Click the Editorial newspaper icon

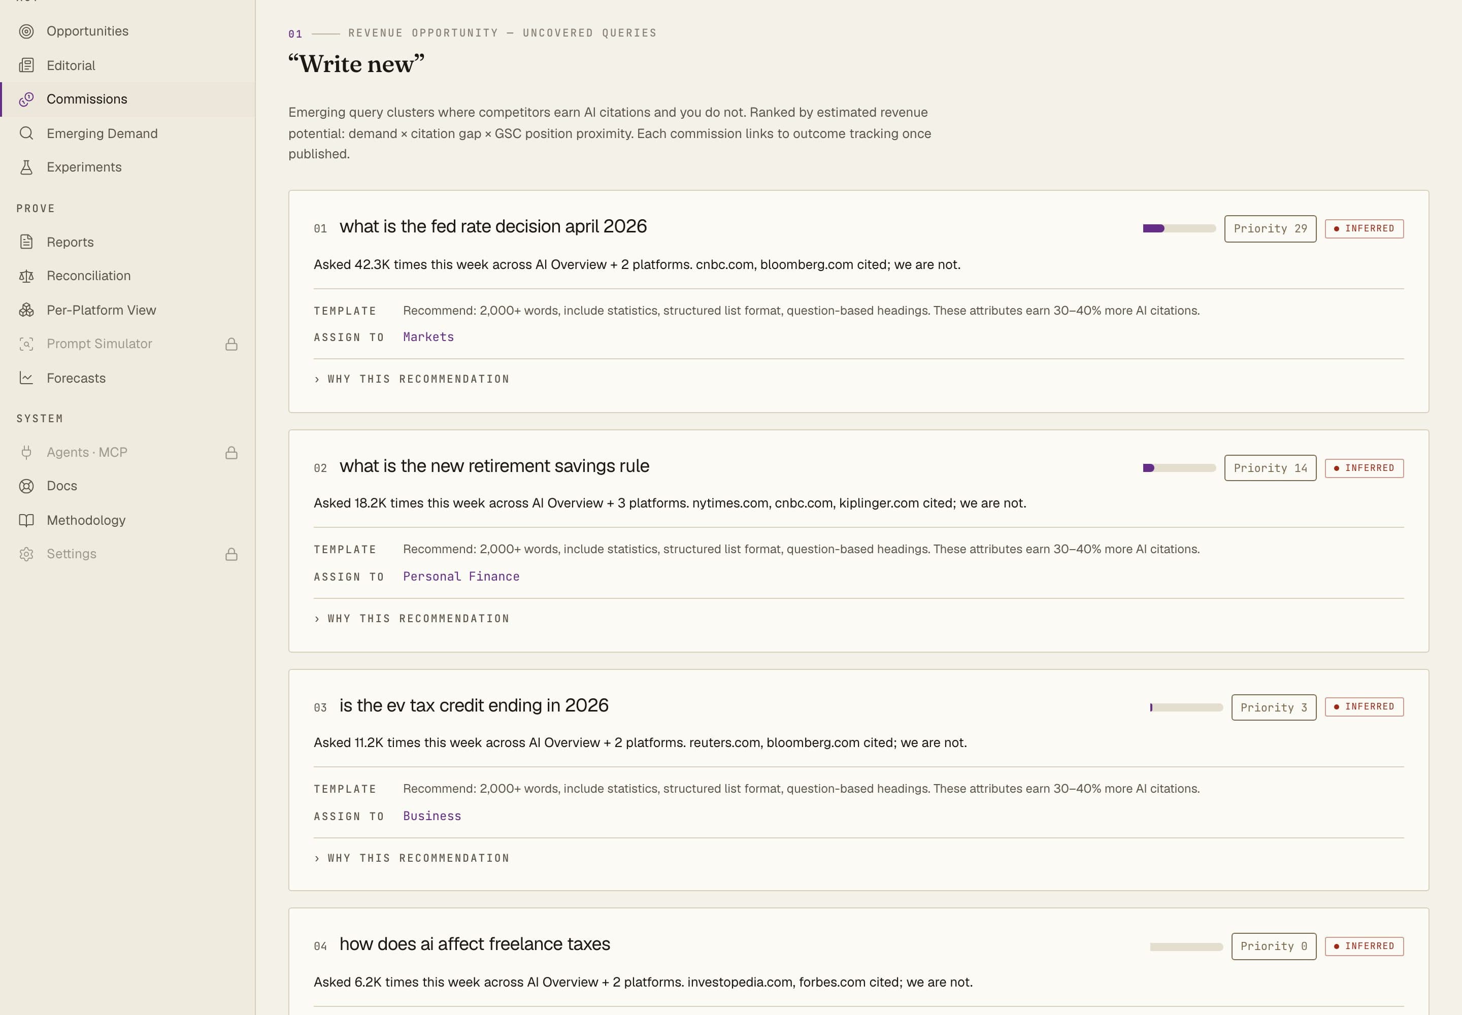click(26, 65)
